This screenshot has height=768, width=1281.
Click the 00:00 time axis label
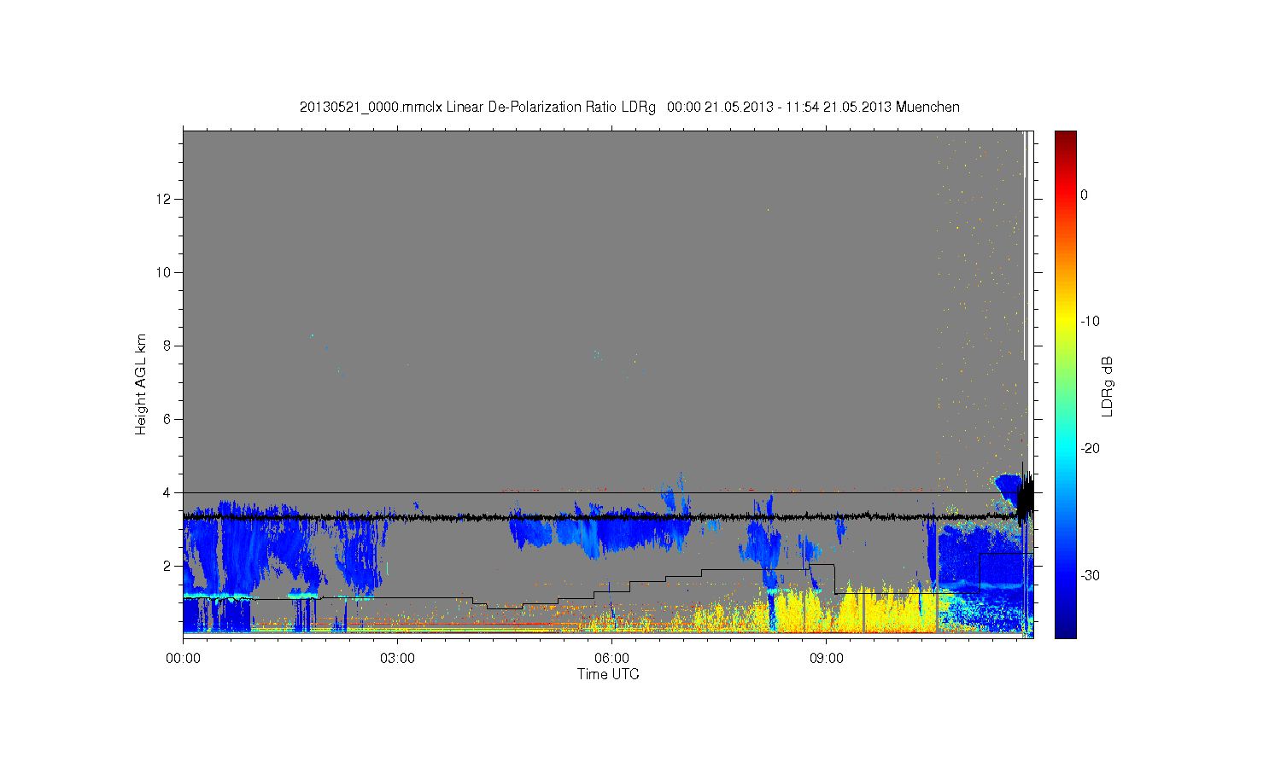[183, 658]
